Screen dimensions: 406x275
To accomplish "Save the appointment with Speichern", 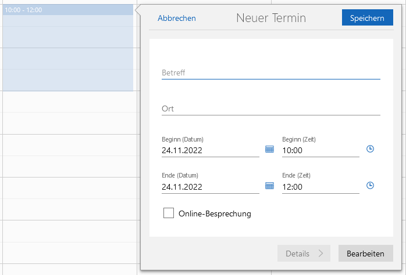I will tap(367, 18).
